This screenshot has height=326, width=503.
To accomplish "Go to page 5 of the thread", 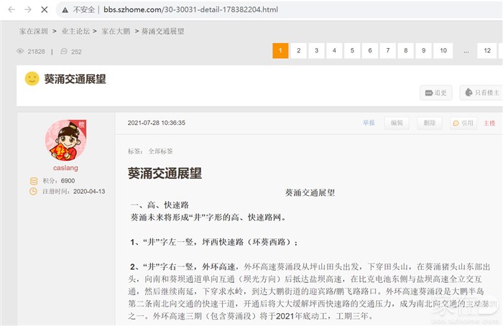I will 351,50.
